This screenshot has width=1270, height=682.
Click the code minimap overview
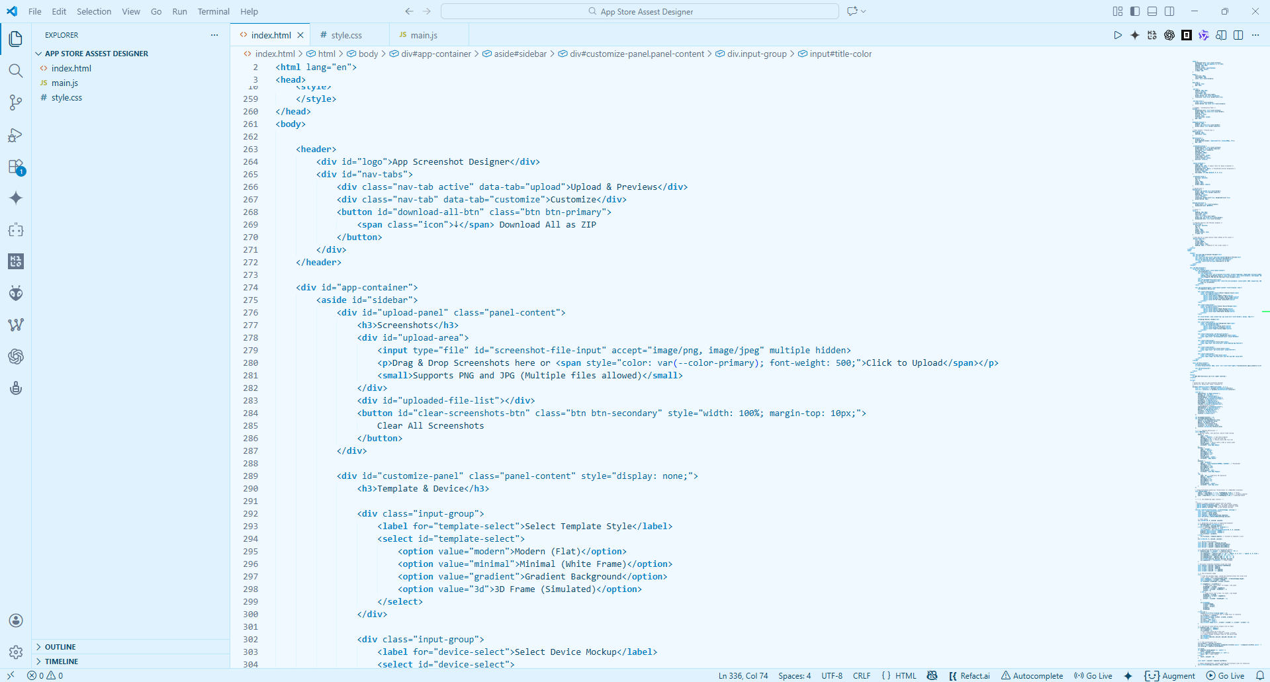(1226, 362)
